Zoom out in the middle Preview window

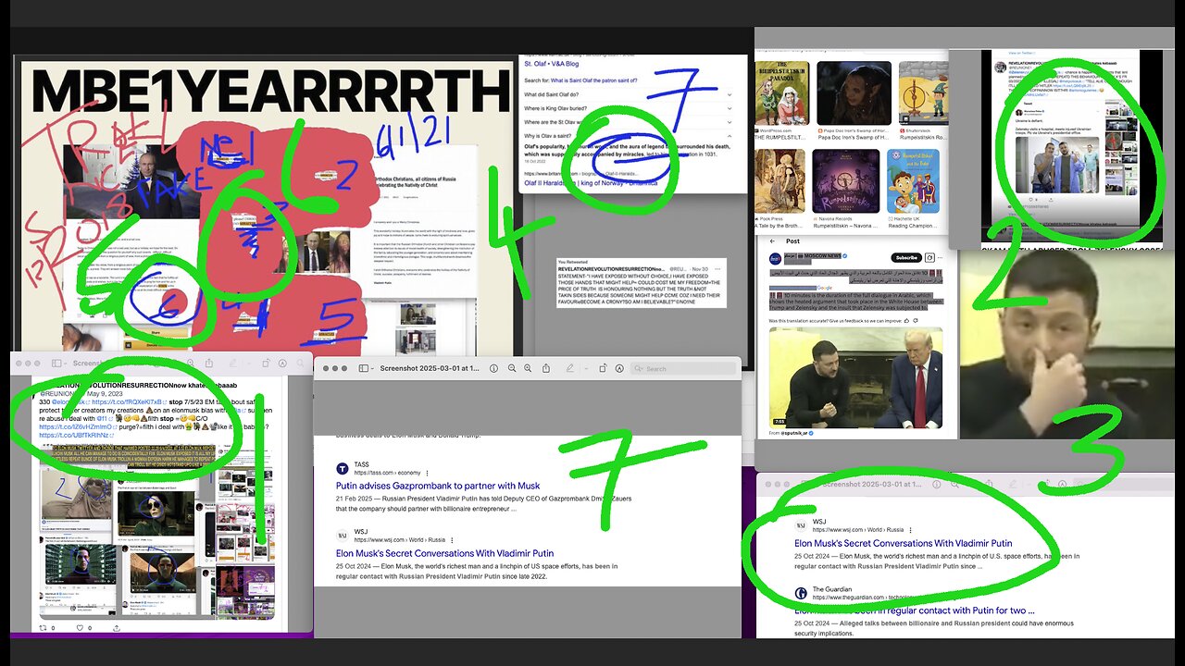(512, 368)
